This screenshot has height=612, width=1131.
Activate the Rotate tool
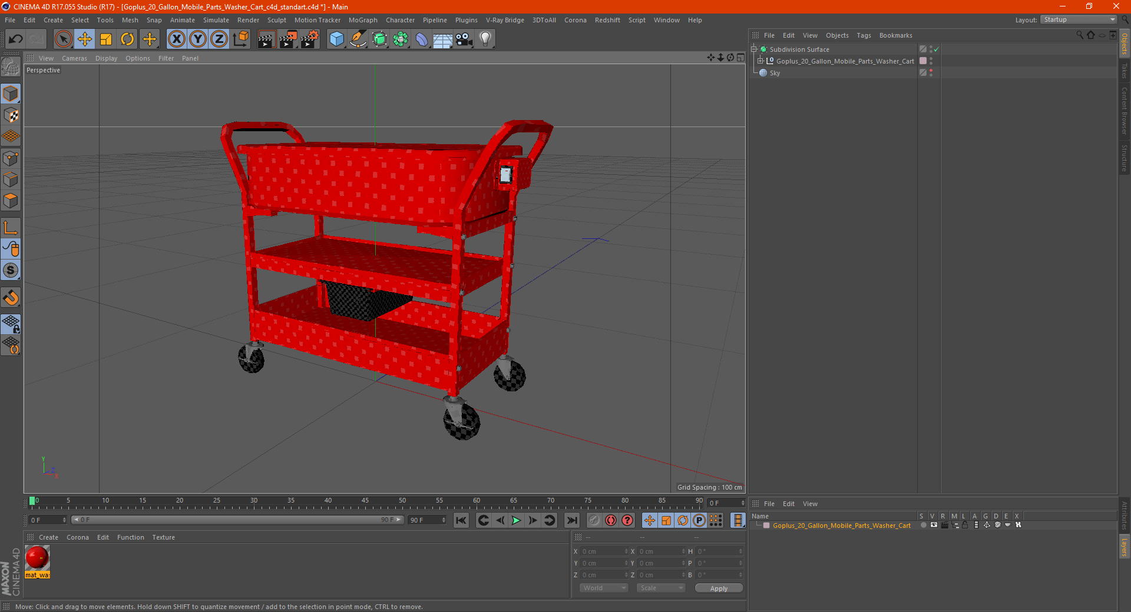(127, 39)
